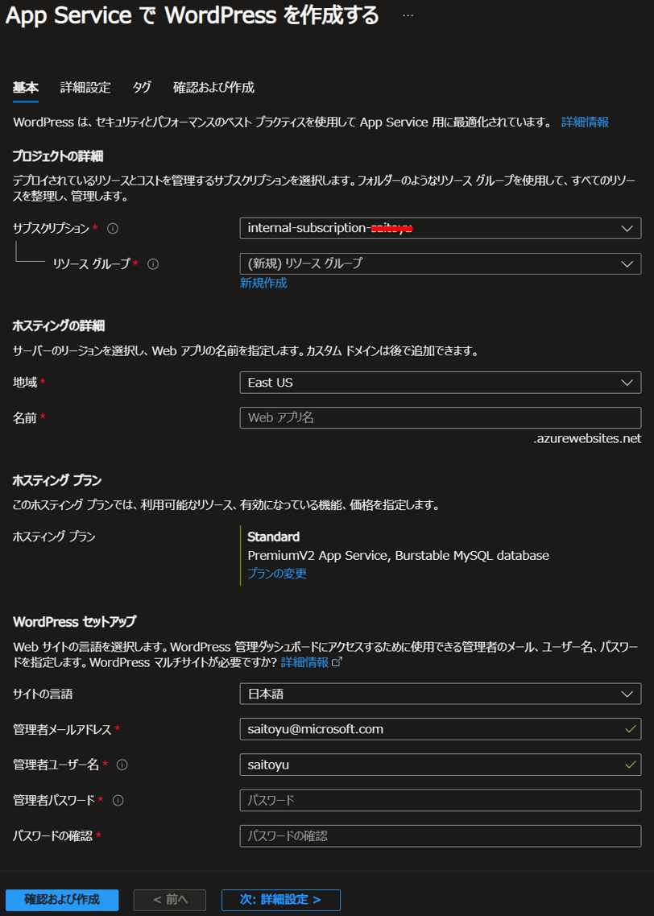
Task: Click green checkmark in the admin email field
Action: click(630, 729)
